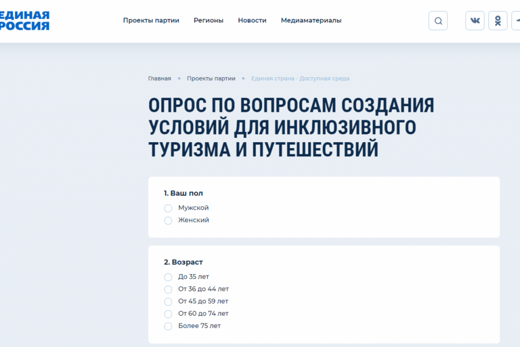Select the От 36 до 44 лет option
This screenshot has height=347, width=520.
coord(168,289)
